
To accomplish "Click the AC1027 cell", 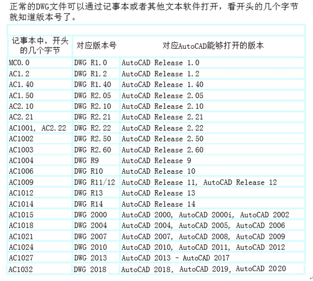I will (40, 258).
